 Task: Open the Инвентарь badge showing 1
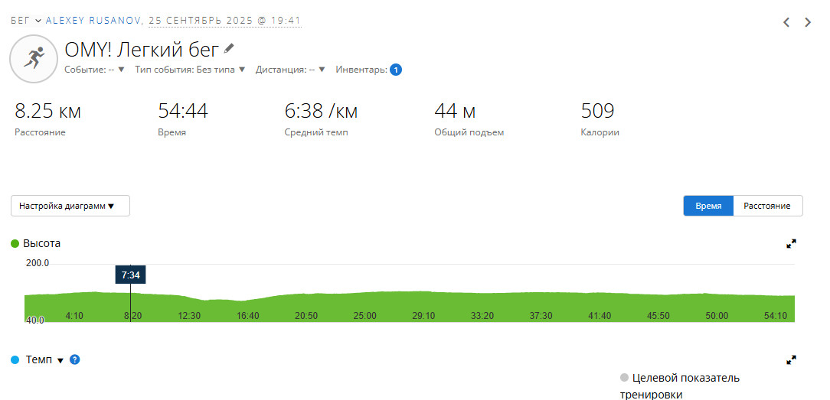pos(396,70)
